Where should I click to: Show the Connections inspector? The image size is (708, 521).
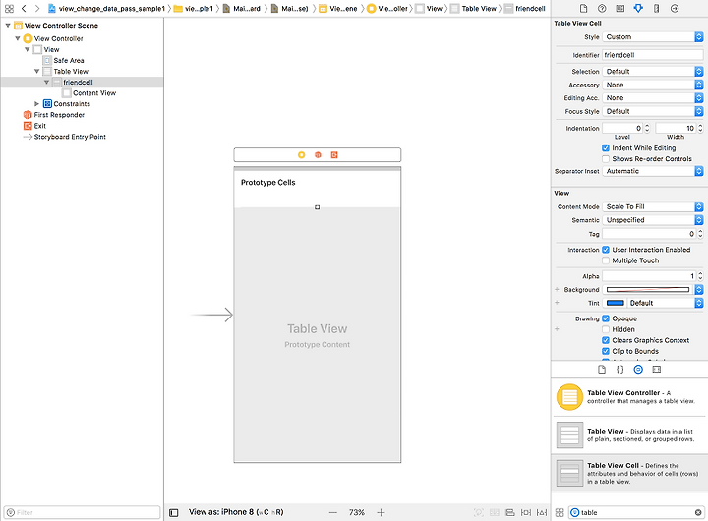(x=675, y=9)
